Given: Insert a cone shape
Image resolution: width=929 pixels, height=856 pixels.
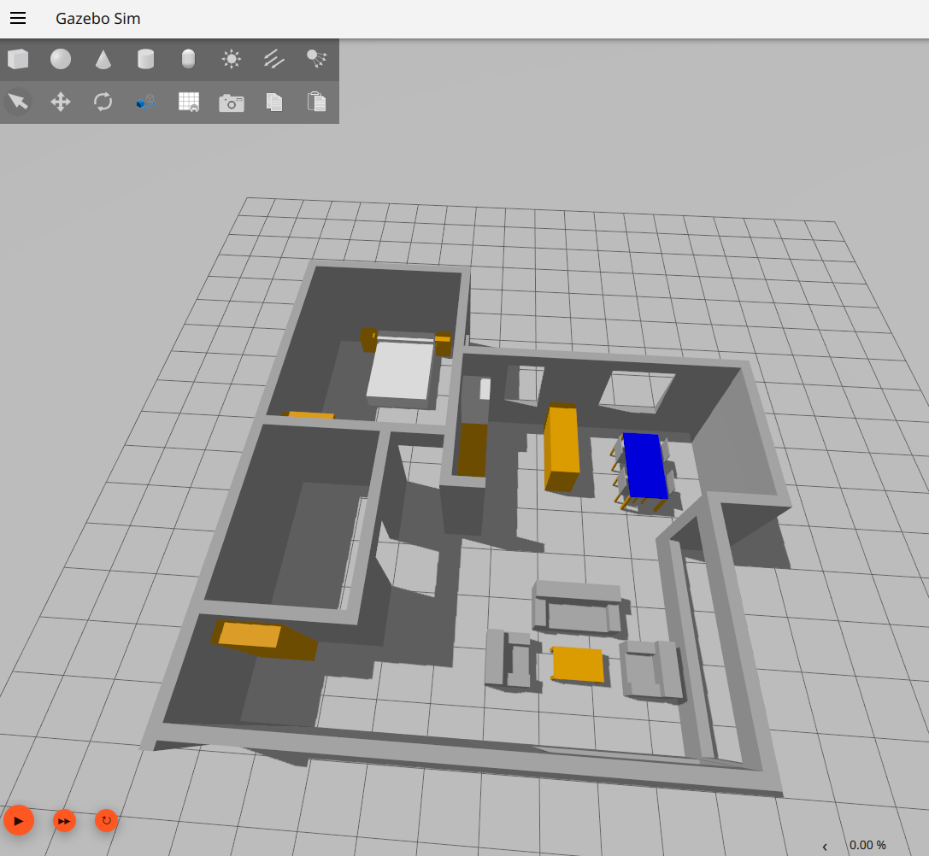Looking at the screenshot, I should tap(103, 59).
